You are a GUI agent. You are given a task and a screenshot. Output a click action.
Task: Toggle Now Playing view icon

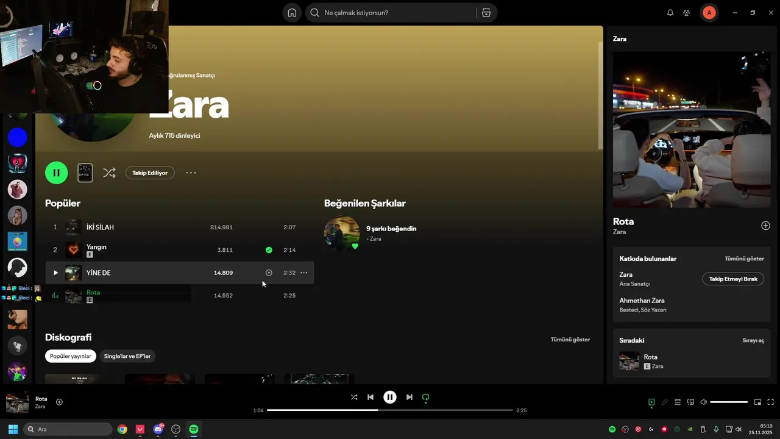click(651, 402)
